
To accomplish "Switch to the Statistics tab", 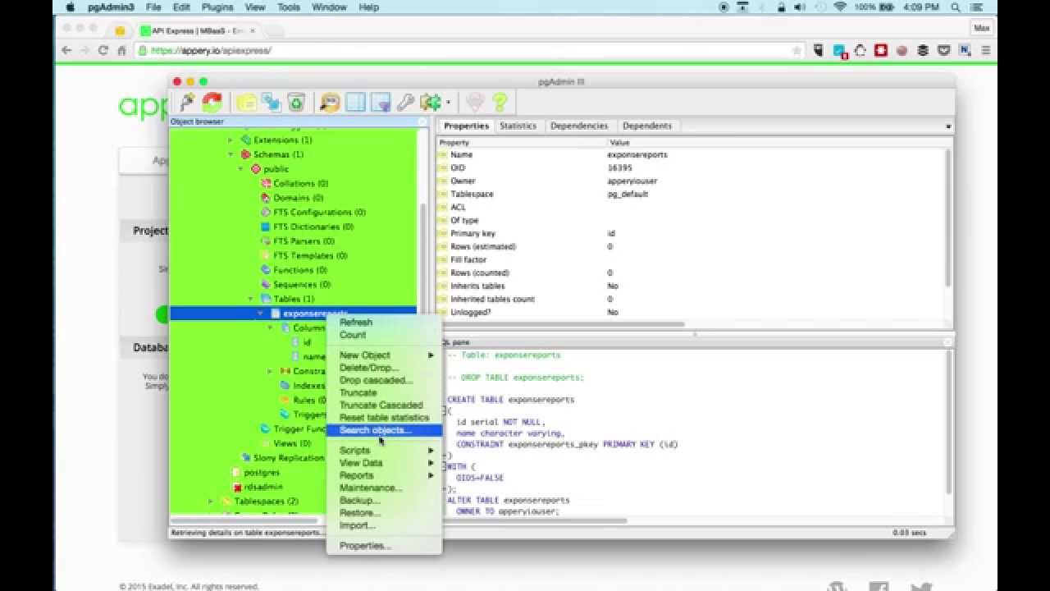I will tap(518, 126).
